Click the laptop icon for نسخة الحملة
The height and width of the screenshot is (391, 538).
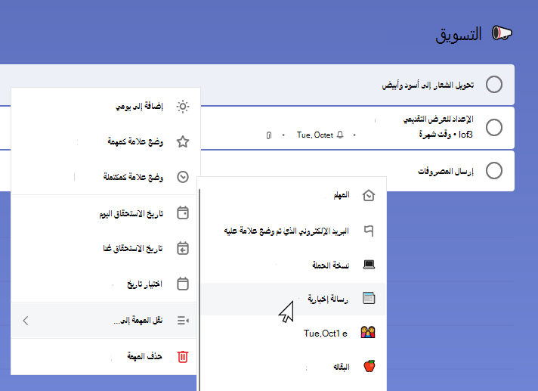click(x=369, y=265)
